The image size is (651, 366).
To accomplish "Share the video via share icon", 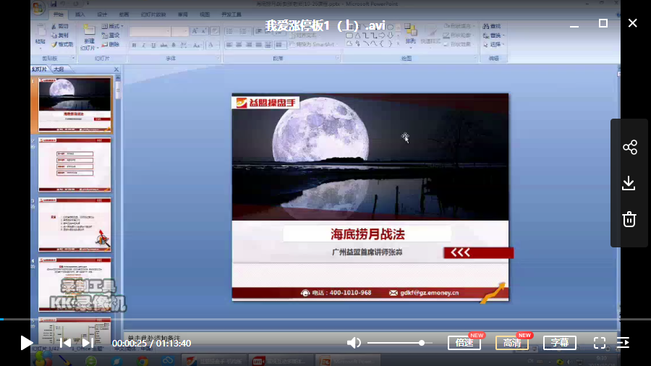I will [630, 148].
